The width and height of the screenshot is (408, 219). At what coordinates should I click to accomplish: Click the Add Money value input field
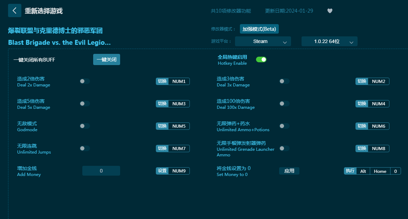pyautogui.click(x=101, y=171)
